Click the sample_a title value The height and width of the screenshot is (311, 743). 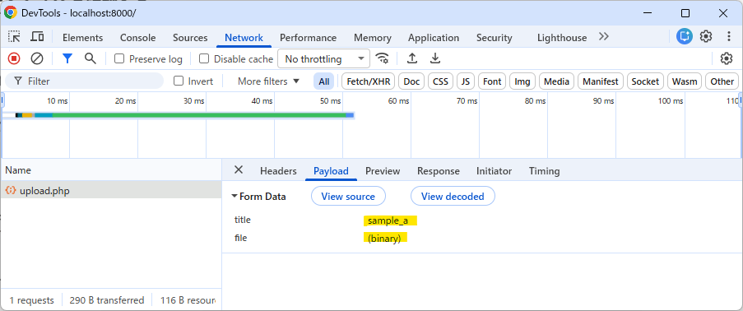(388, 220)
